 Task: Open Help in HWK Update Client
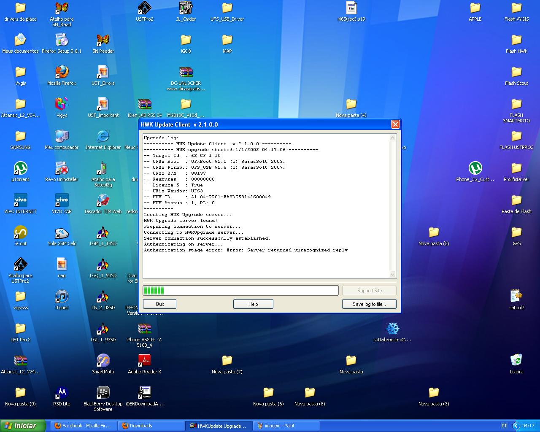click(x=253, y=304)
